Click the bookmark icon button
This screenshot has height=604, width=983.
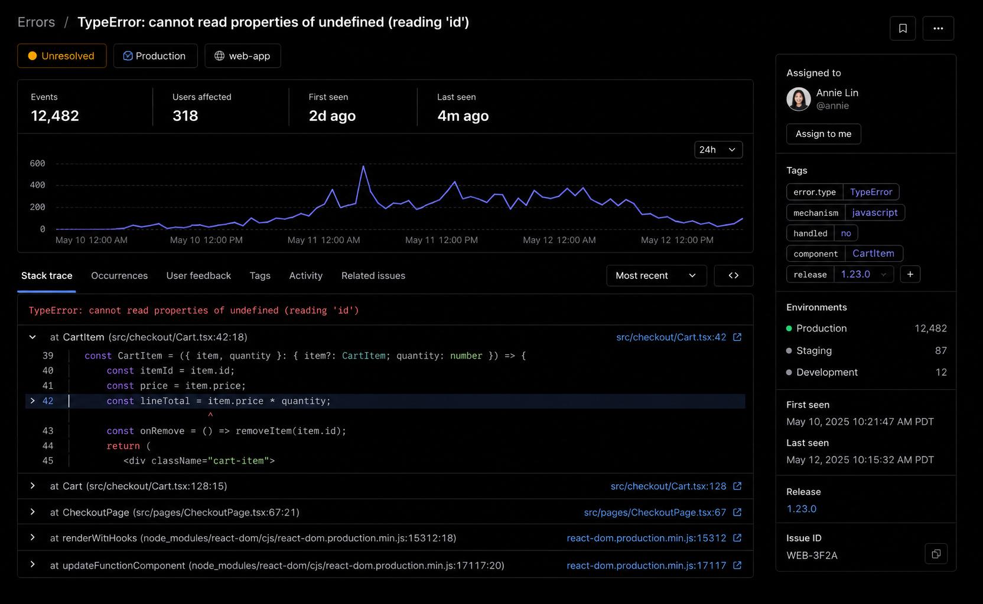[x=903, y=28]
